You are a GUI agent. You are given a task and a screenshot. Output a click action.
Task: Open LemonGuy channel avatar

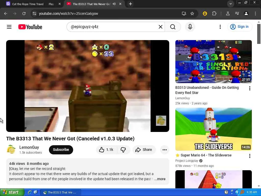tap(11, 150)
